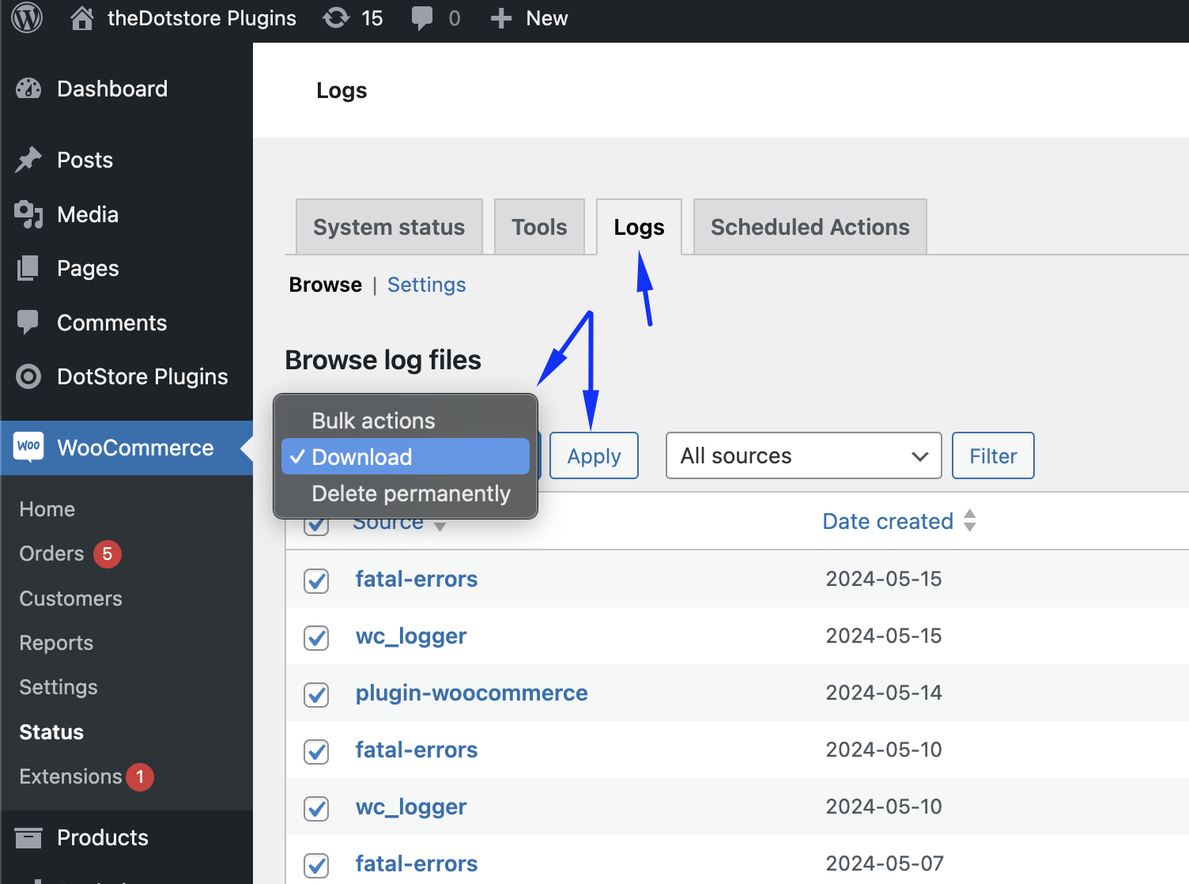Open the comments bubble icon in admin bar
Viewport: 1189px width, 884px height.
click(x=422, y=18)
